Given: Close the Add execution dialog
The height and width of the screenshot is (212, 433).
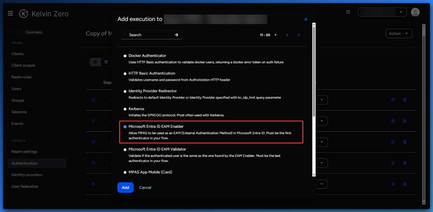Looking at the screenshot, I should [x=306, y=19].
